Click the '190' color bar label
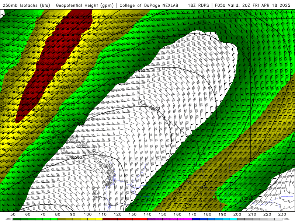The image size is (295, 221). (x=222, y=214)
